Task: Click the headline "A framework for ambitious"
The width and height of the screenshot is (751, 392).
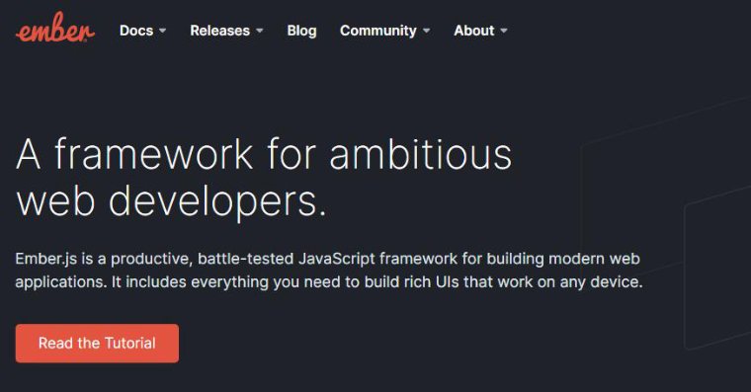Action: [265, 154]
